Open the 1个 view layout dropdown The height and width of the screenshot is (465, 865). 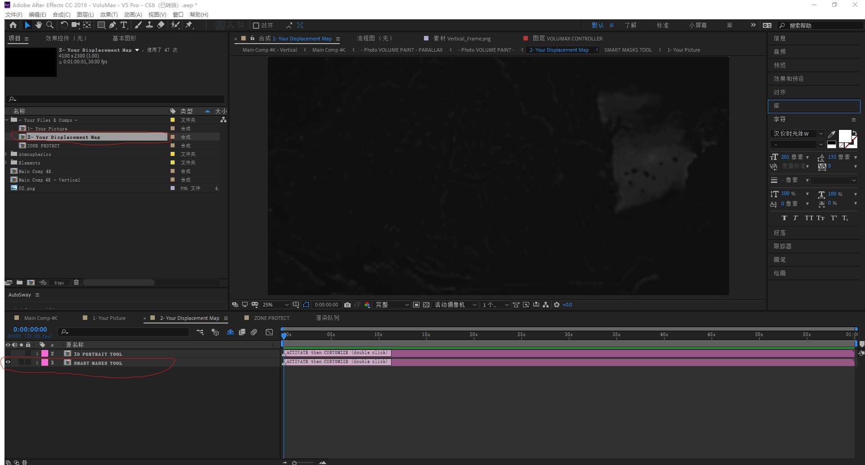pyautogui.click(x=495, y=305)
